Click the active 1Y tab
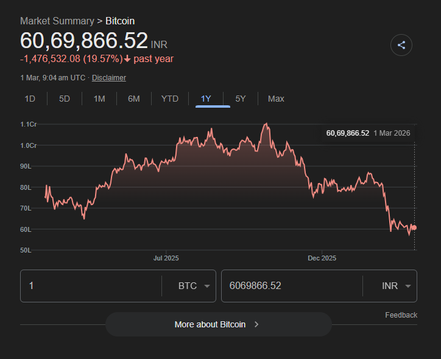The width and height of the screenshot is (441, 359). tap(206, 99)
